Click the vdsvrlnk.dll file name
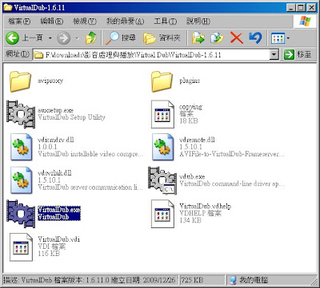This screenshot has width=320, height=288. pyautogui.click(x=54, y=172)
